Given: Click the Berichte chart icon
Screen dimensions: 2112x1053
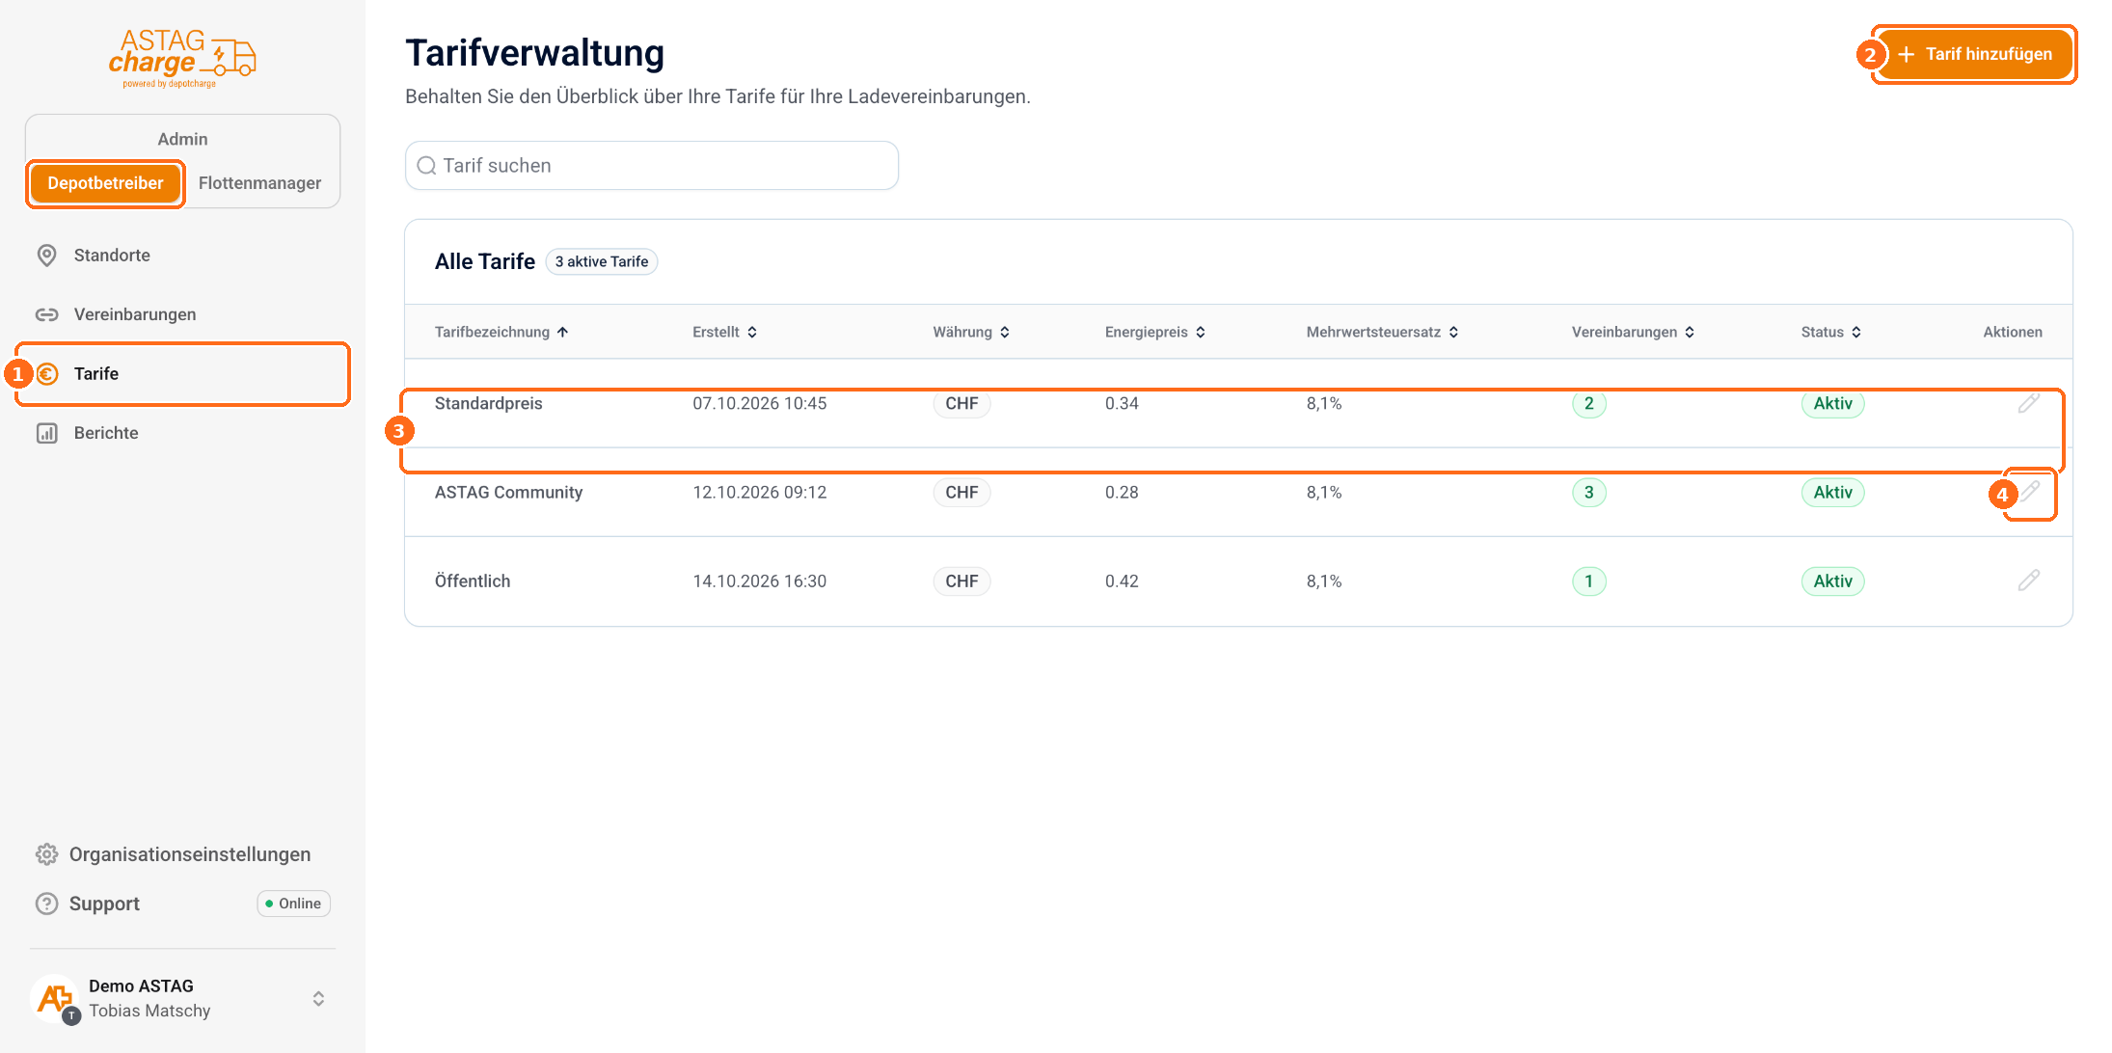Looking at the screenshot, I should [46, 433].
